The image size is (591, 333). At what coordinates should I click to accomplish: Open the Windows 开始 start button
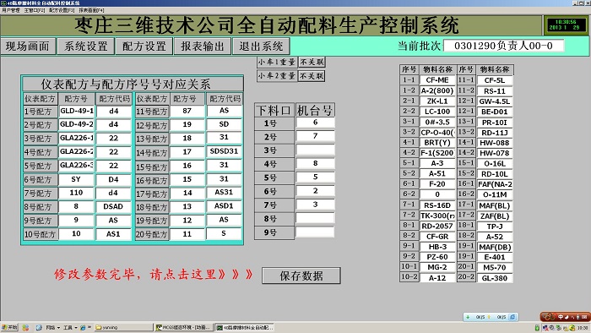pyautogui.click(x=9, y=327)
